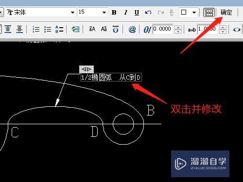Click the a•b tracking icon

[192, 30]
